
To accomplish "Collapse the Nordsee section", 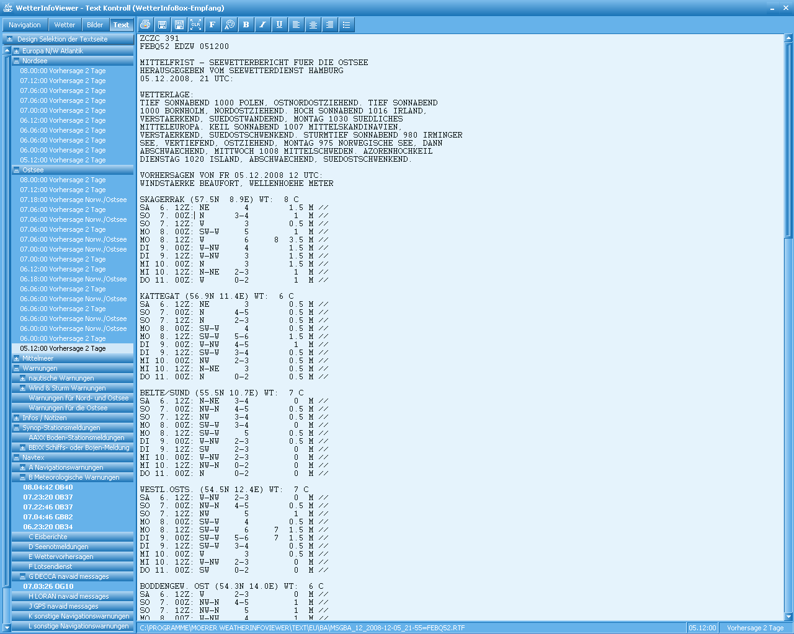I will 16,61.
